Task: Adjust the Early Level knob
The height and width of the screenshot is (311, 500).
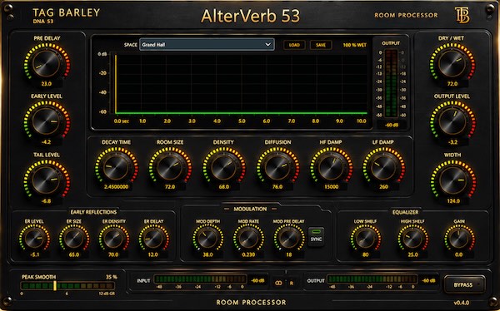Action: pos(47,121)
